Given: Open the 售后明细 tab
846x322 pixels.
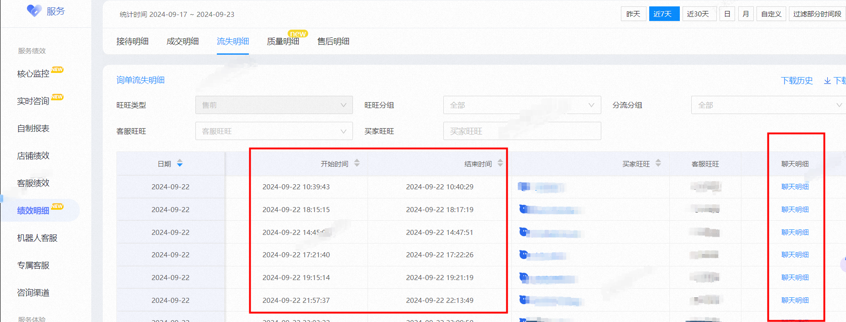Looking at the screenshot, I should (333, 42).
